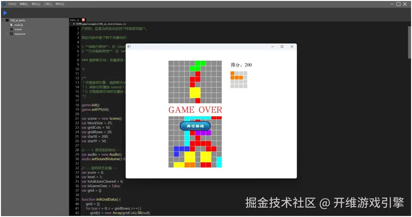The width and height of the screenshot is (412, 217).
Task: Click the app logo in the editor title bar
Action: click(4, 4)
